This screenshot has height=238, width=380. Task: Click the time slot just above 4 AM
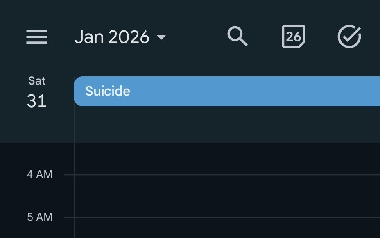227,158
